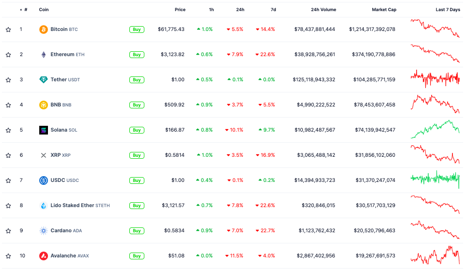Sort coins by Market Cap header
Viewport: 466px width, 270px height.
384,10
